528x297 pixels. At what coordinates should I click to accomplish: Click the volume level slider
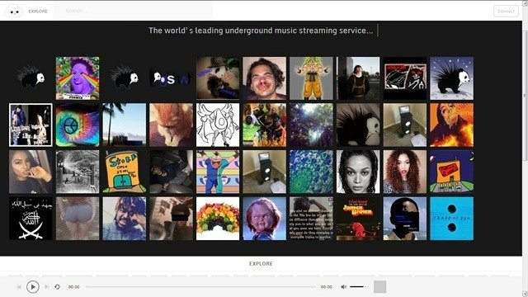click(358, 287)
